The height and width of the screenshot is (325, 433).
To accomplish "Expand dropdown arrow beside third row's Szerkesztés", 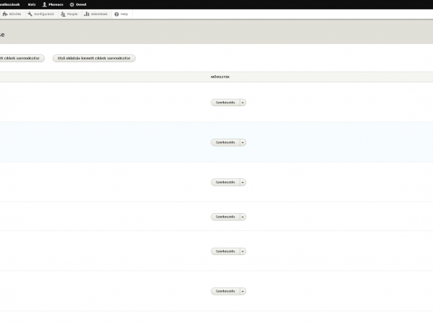I will click(243, 182).
